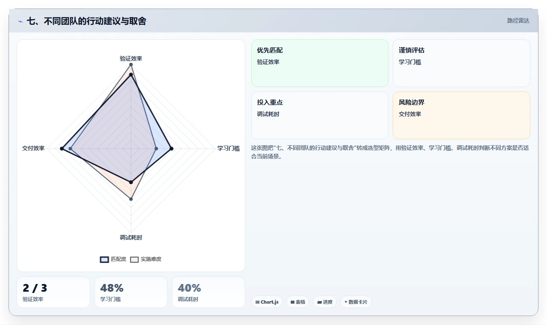Toggle the 实施难度 legend entry

[x=146, y=259]
